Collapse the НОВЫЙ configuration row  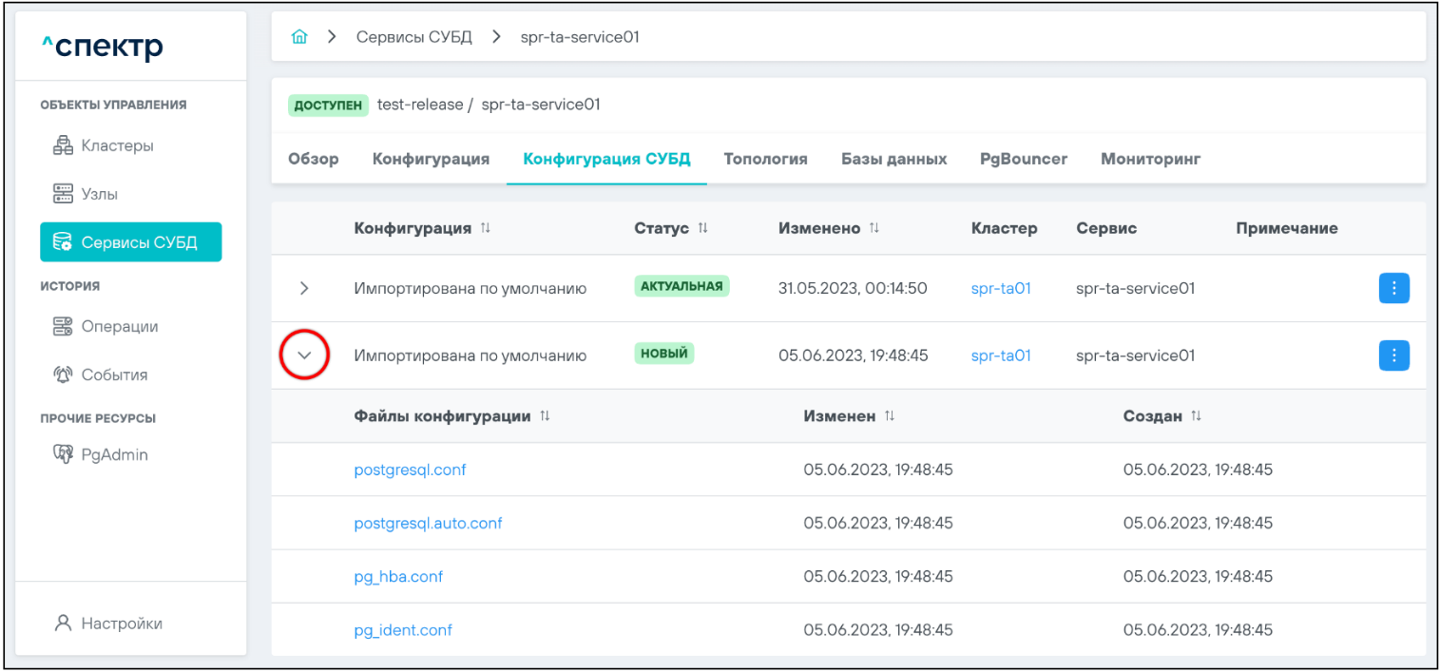click(x=304, y=355)
